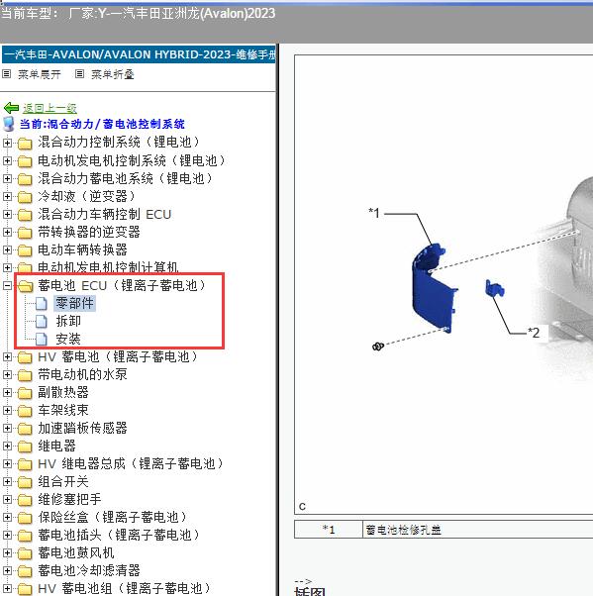
Task: Select the 零部件 page
Action: [x=74, y=303]
